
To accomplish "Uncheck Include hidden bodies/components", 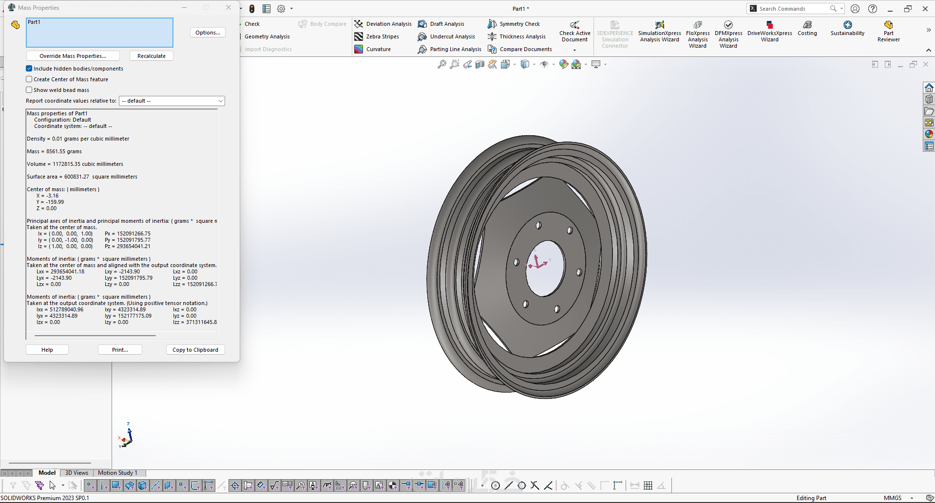I will click(29, 69).
